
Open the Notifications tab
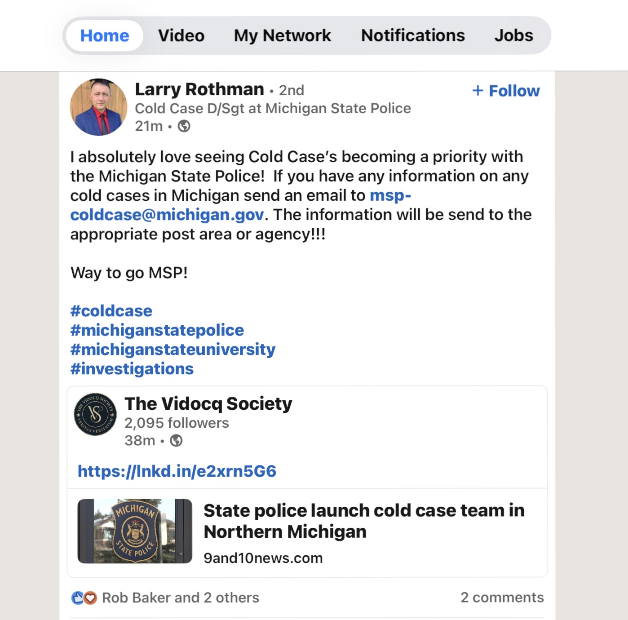click(x=413, y=35)
